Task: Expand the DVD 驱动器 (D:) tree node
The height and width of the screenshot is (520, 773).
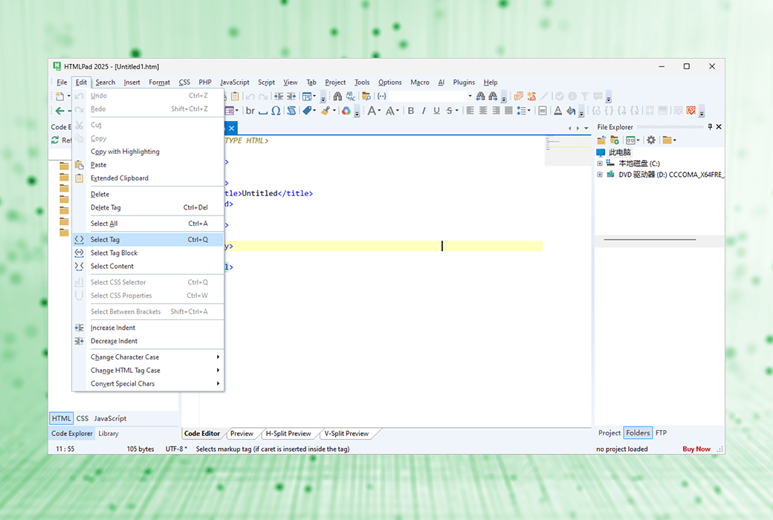Action: (x=600, y=175)
